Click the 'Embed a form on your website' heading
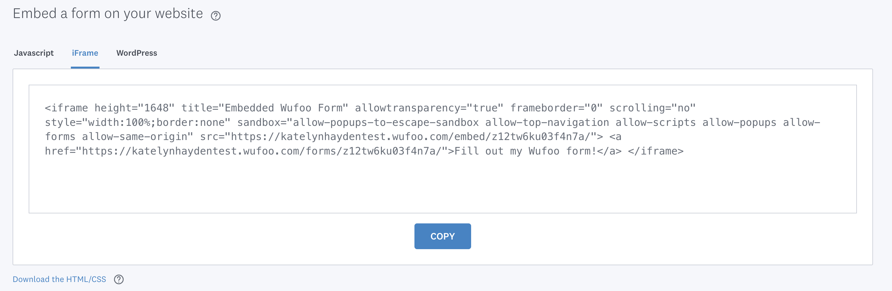892x291 pixels. tap(108, 14)
